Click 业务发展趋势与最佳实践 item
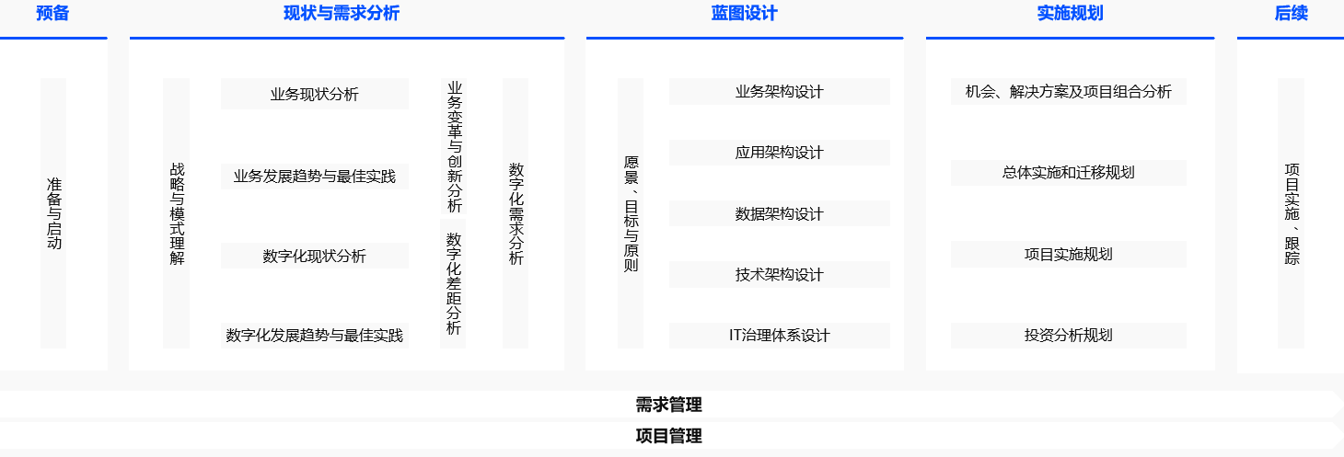 tap(314, 176)
